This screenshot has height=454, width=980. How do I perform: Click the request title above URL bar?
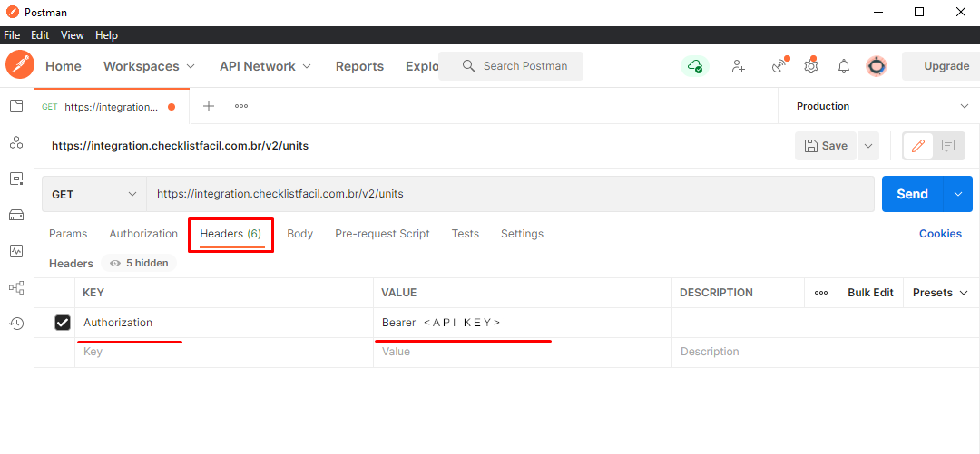[180, 146]
